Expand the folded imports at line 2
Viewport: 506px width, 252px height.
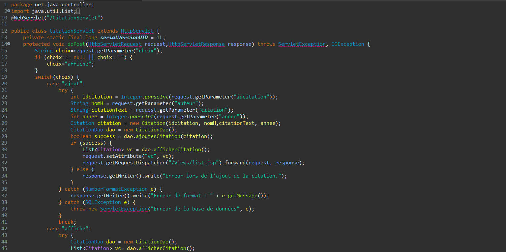click(9, 11)
